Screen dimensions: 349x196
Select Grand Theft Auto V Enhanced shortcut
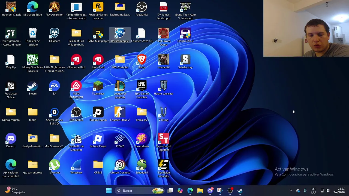pos(185,11)
